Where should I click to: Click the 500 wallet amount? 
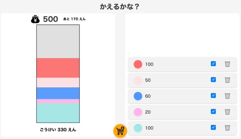(x=50, y=19)
